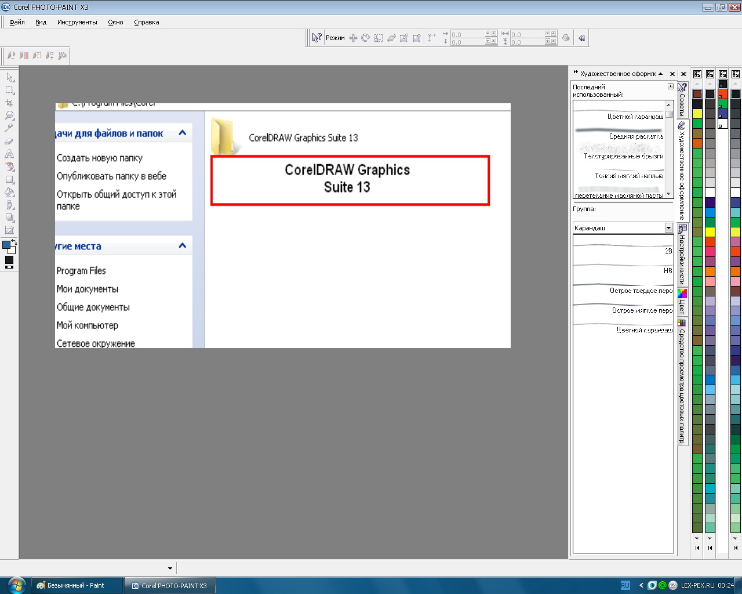Select the Interactive Drop Shadow tool
742x594 pixels.
pyautogui.click(x=10, y=218)
